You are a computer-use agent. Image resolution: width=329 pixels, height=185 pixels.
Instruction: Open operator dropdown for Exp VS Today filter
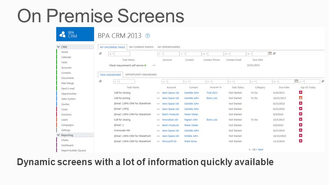(x=302, y=82)
